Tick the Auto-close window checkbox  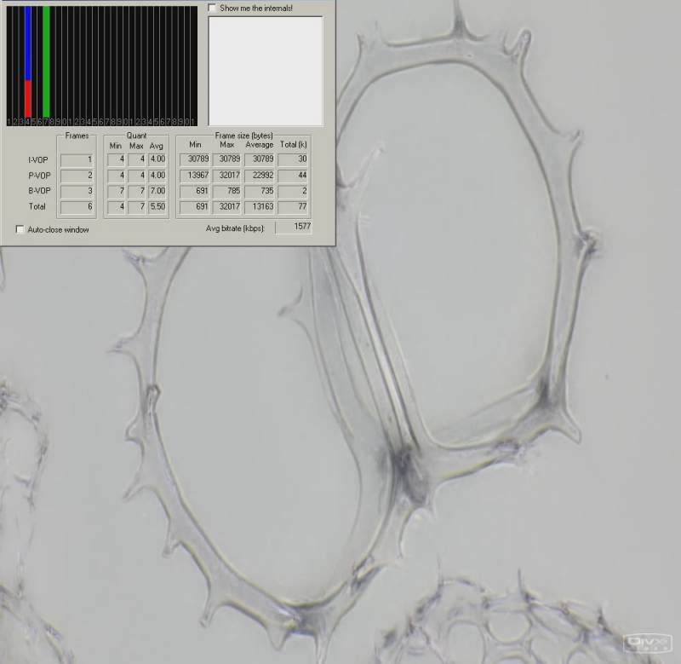point(20,229)
